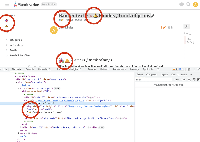Focus the Styles Filter input
The height and width of the screenshot is (142, 200).
(153, 80)
